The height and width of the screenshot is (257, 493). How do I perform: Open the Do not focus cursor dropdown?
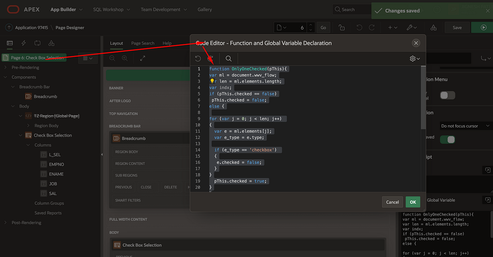pos(466,126)
